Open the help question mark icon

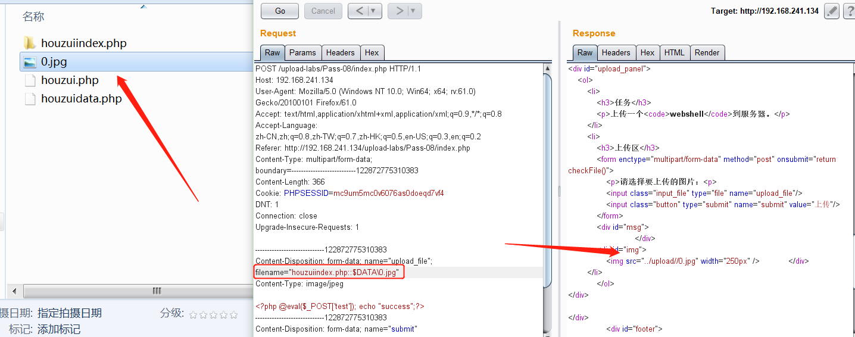849,11
